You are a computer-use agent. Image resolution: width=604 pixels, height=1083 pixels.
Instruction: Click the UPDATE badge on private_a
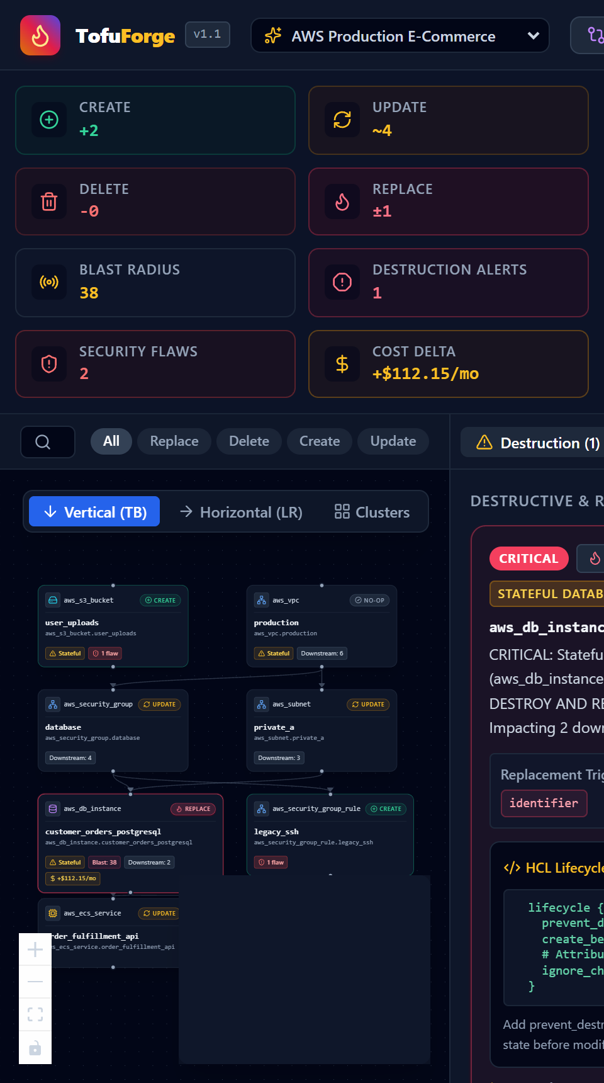[x=368, y=705]
